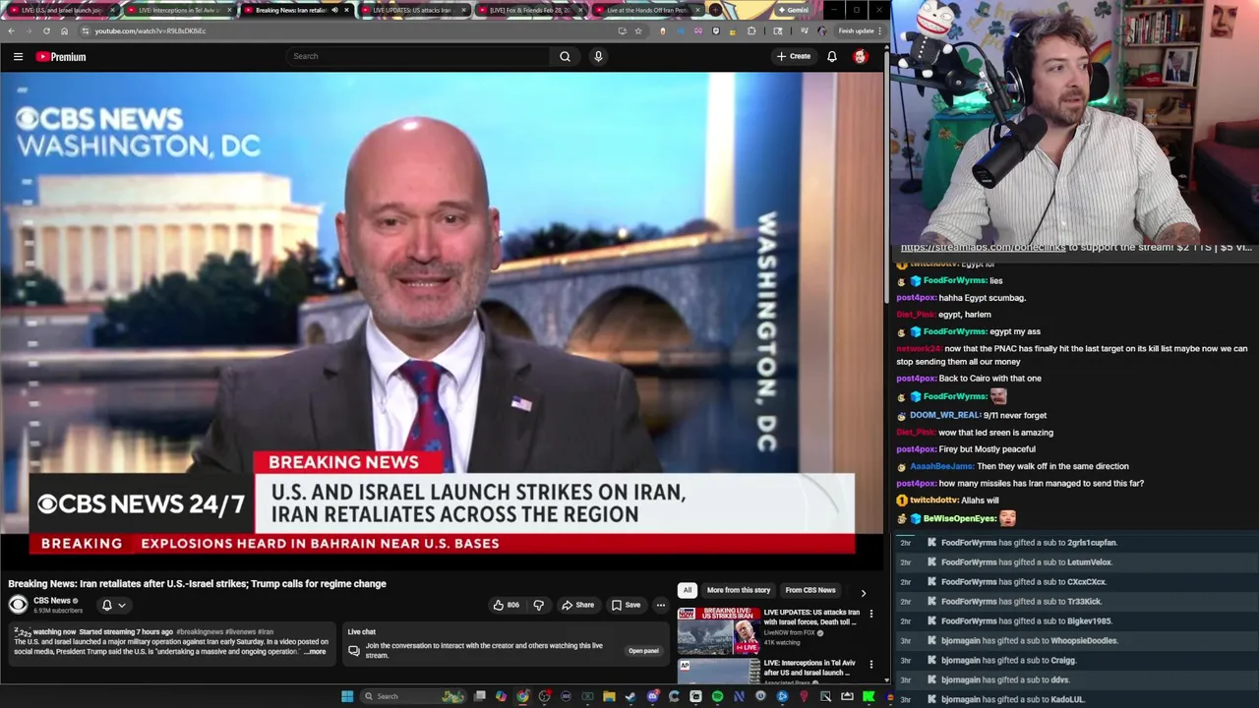1259x708 pixels.
Task: Open Interceptions in Tel Aviv video title
Action: (809, 668)
